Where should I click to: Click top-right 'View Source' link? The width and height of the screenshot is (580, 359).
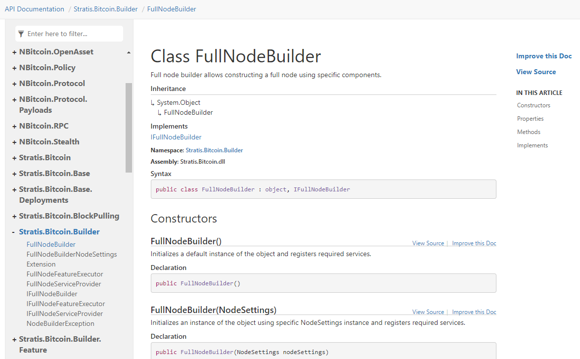point(536,72)
